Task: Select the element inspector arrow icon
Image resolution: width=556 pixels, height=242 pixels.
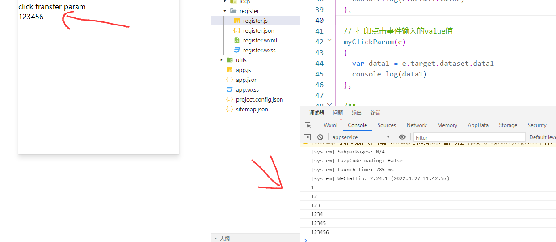Action: point(307,125)
